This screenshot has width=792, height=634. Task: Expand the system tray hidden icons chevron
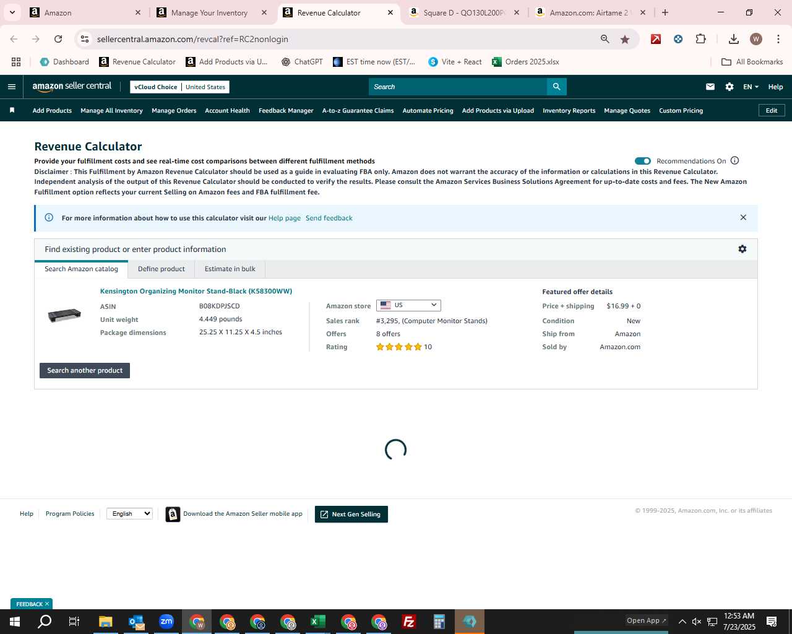682,622
